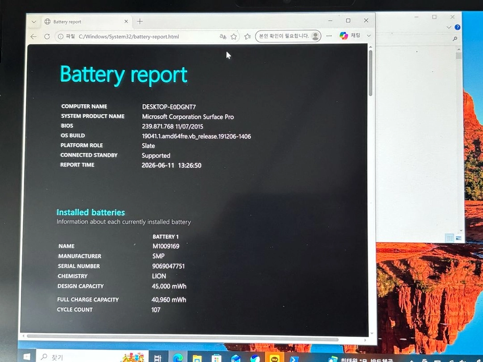Viewport: 483px width, 362px height.
Task: Click scroll-up arrow of the browser scrollbar
Action: point(370,47)
